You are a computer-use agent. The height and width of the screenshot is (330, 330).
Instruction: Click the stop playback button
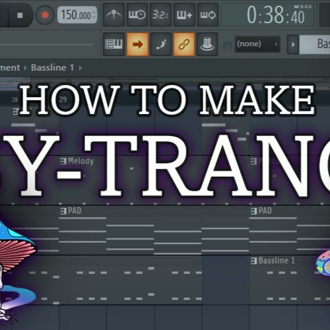[x=20, y=15]
